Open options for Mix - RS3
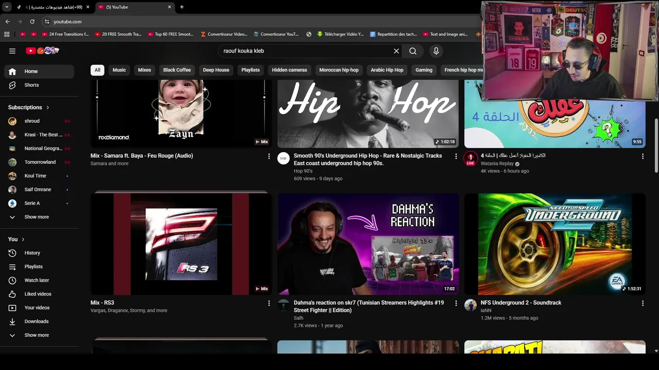The image size is (659, 370). pyautogui.click(x=269, y=303)
